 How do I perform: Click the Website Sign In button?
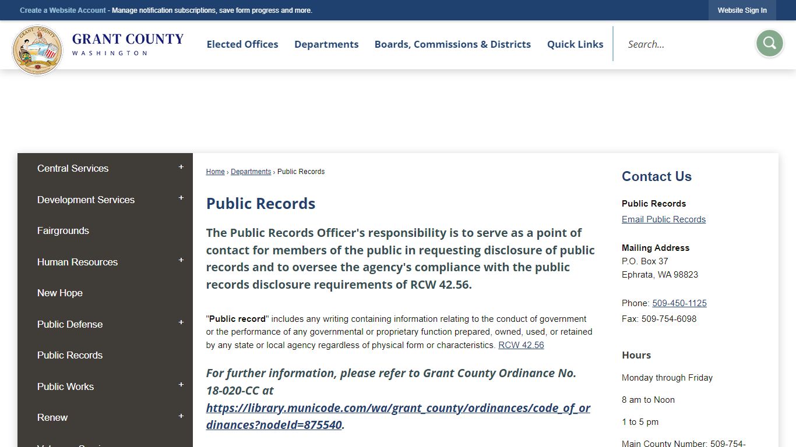tap(742, 10)
